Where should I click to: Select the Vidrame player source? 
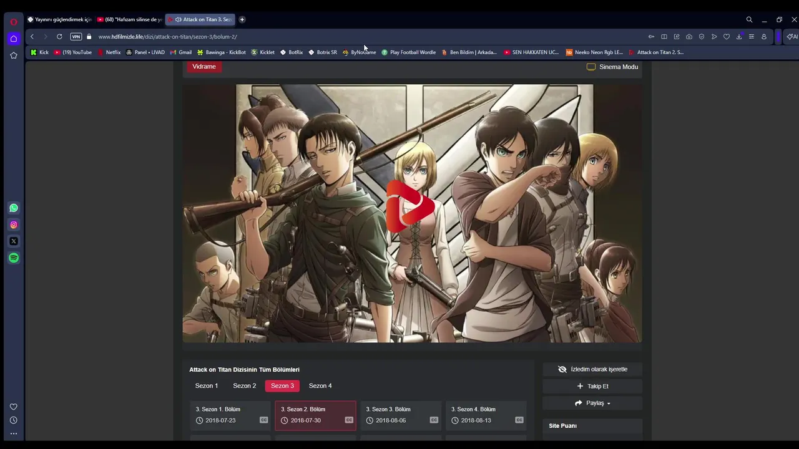[204, 67]
